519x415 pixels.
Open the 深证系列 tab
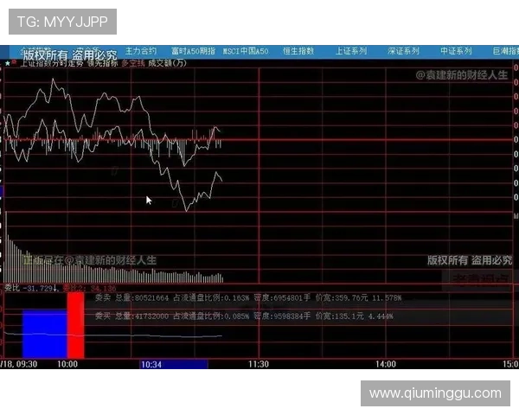click(x=403, y=51)
